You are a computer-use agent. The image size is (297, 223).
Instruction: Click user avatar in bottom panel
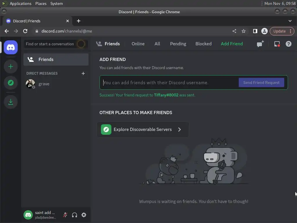28,215
